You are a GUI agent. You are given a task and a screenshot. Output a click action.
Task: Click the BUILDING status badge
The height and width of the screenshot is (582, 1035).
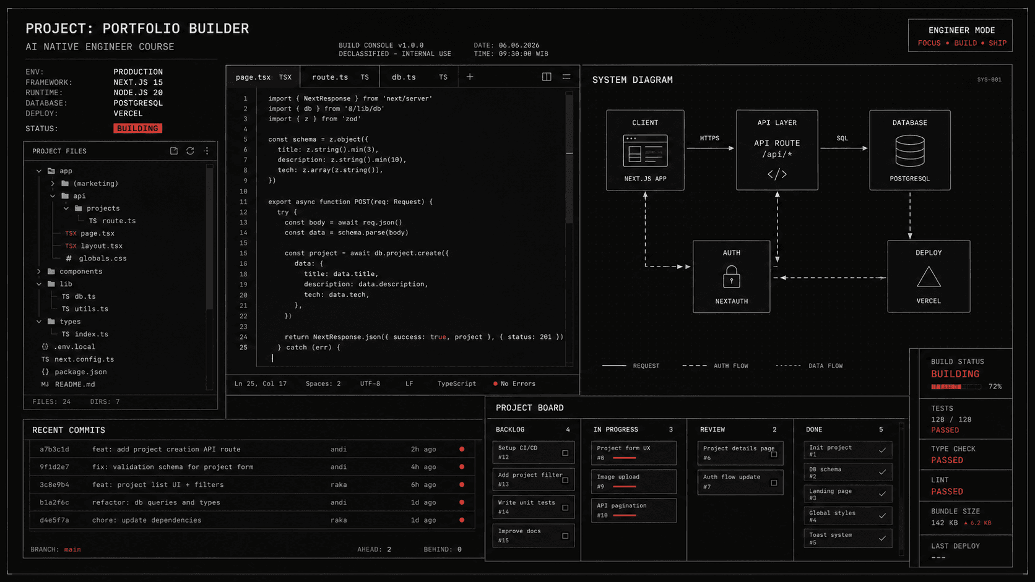[x=137, y=129]
